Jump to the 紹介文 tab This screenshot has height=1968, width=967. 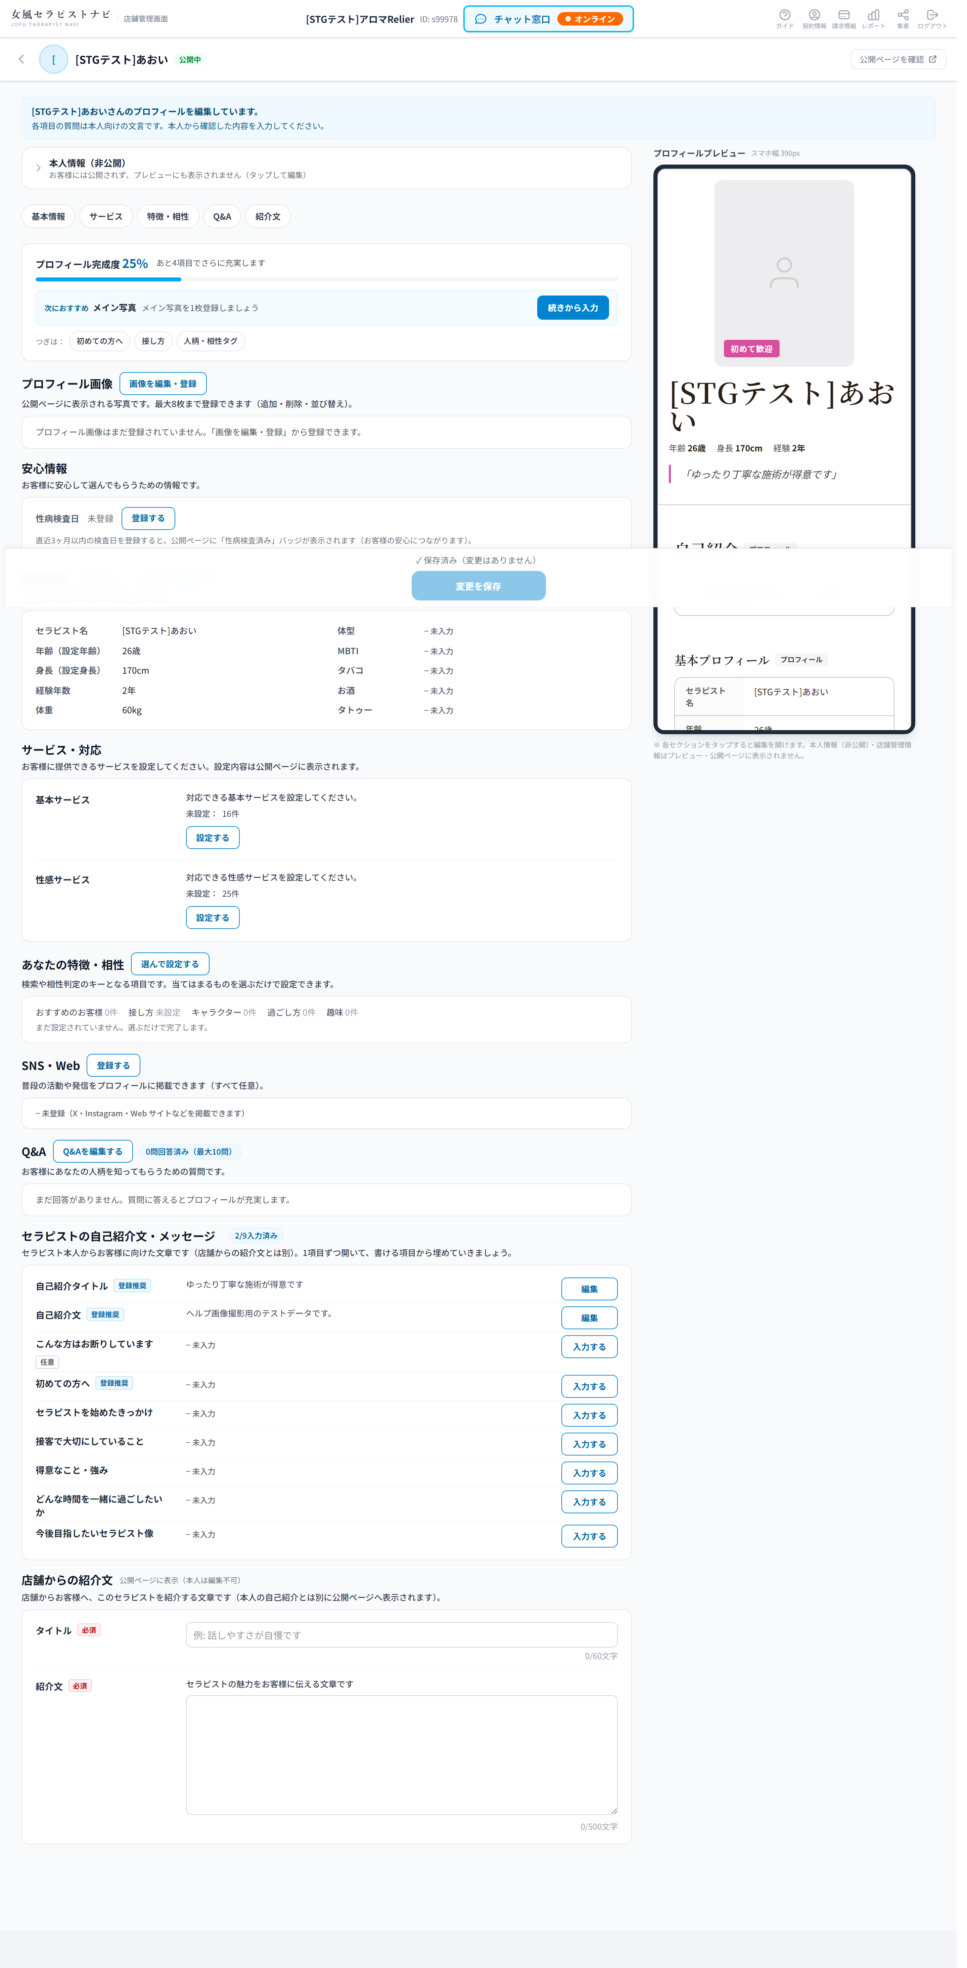(267, 216)
